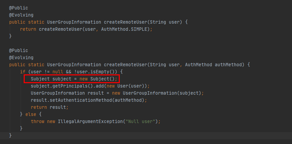This screenshot has width=292, height=144.
Task: Click the first @Evolving annotation
Action: pyautogui.click(x=21, y=15)
